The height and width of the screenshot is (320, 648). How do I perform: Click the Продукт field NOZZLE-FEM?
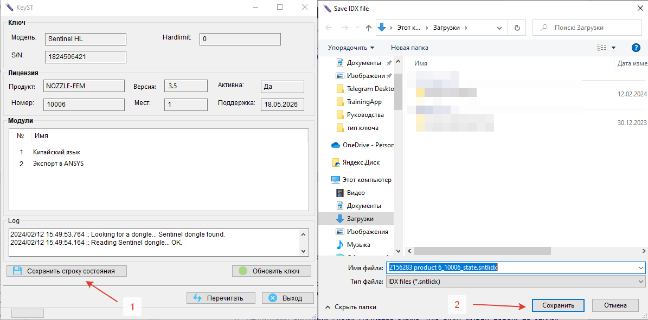click(x=84, y=86)
